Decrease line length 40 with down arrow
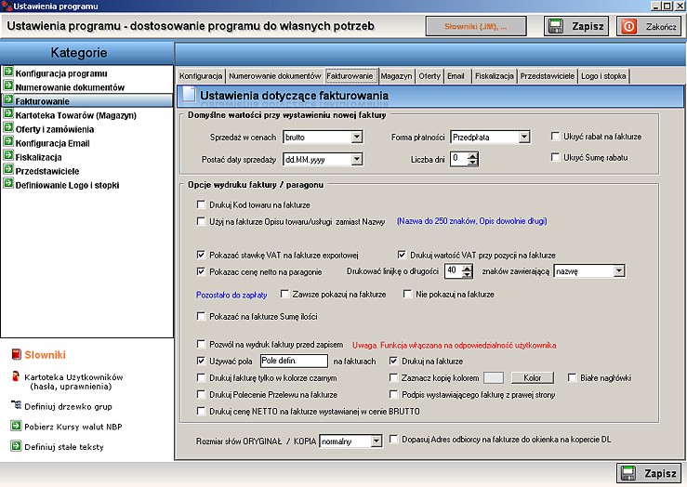The height and width of the screenshot is (487, 687). pos(467,274)
